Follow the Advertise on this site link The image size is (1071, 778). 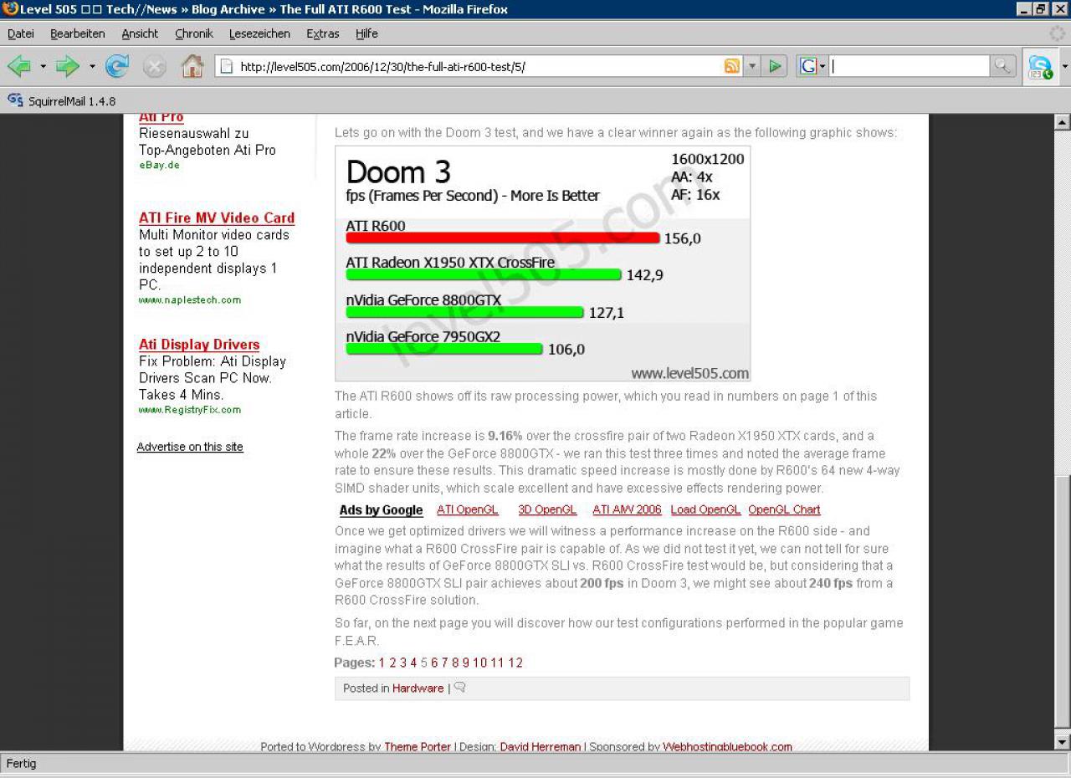point(190,447)
